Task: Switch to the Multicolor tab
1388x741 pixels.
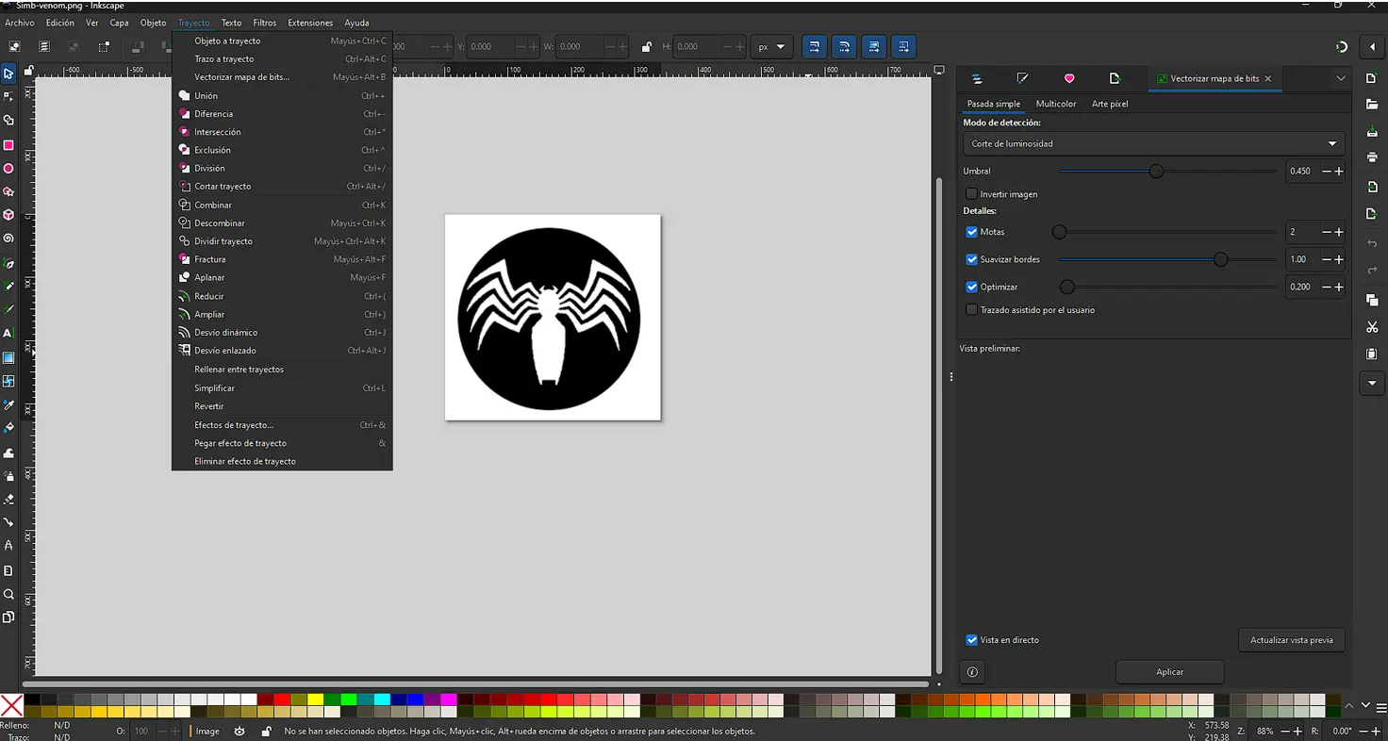Action: [x=1055, y=104]
